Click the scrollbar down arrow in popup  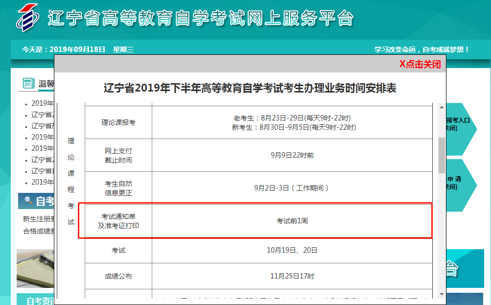tap(442, 294)
